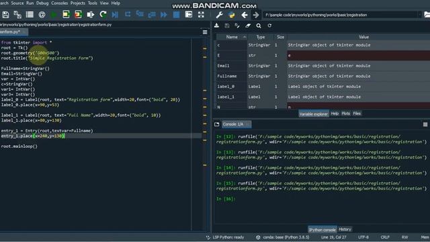This screenshot has height=242, width=430.
Task: Click the Search variables magnifier icon
Action: click(x=259, y=26)
